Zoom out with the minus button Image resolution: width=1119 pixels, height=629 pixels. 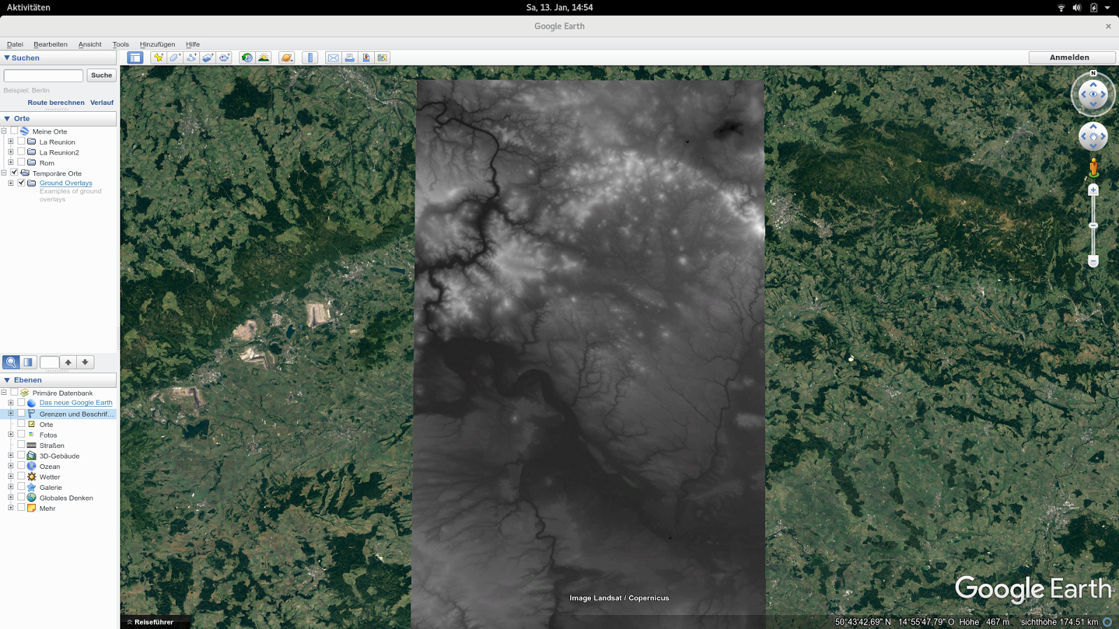(1093, 261)
